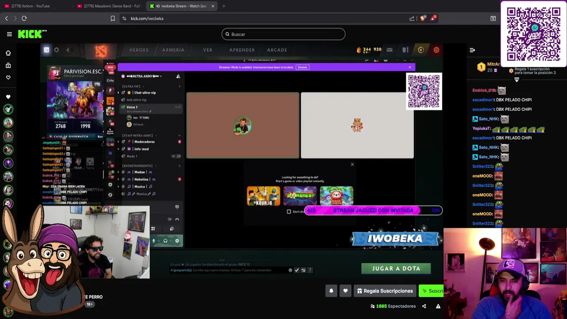Click the 1685 Espectadores viewer count
Viewport: 567px width, 319px height.
coord(393,306)
